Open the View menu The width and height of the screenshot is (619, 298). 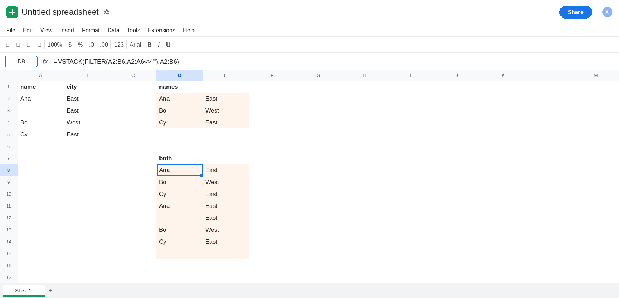46,31
